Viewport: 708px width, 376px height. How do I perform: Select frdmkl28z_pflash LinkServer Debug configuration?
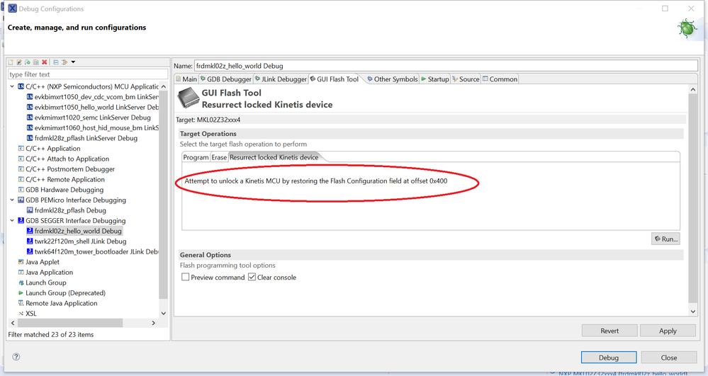click(x=82, y=138)
